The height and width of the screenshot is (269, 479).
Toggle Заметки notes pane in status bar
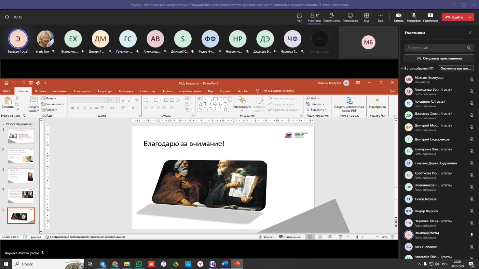267,237
